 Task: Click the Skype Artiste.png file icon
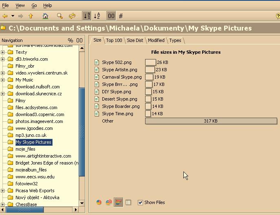click(97, 70)
